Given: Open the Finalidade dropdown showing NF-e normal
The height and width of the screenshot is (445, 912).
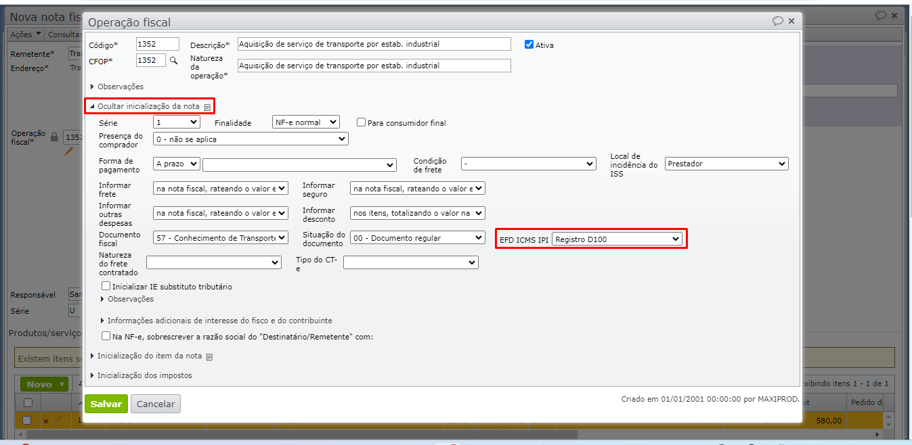Looking at the screenshot, I should coord(305,122).
